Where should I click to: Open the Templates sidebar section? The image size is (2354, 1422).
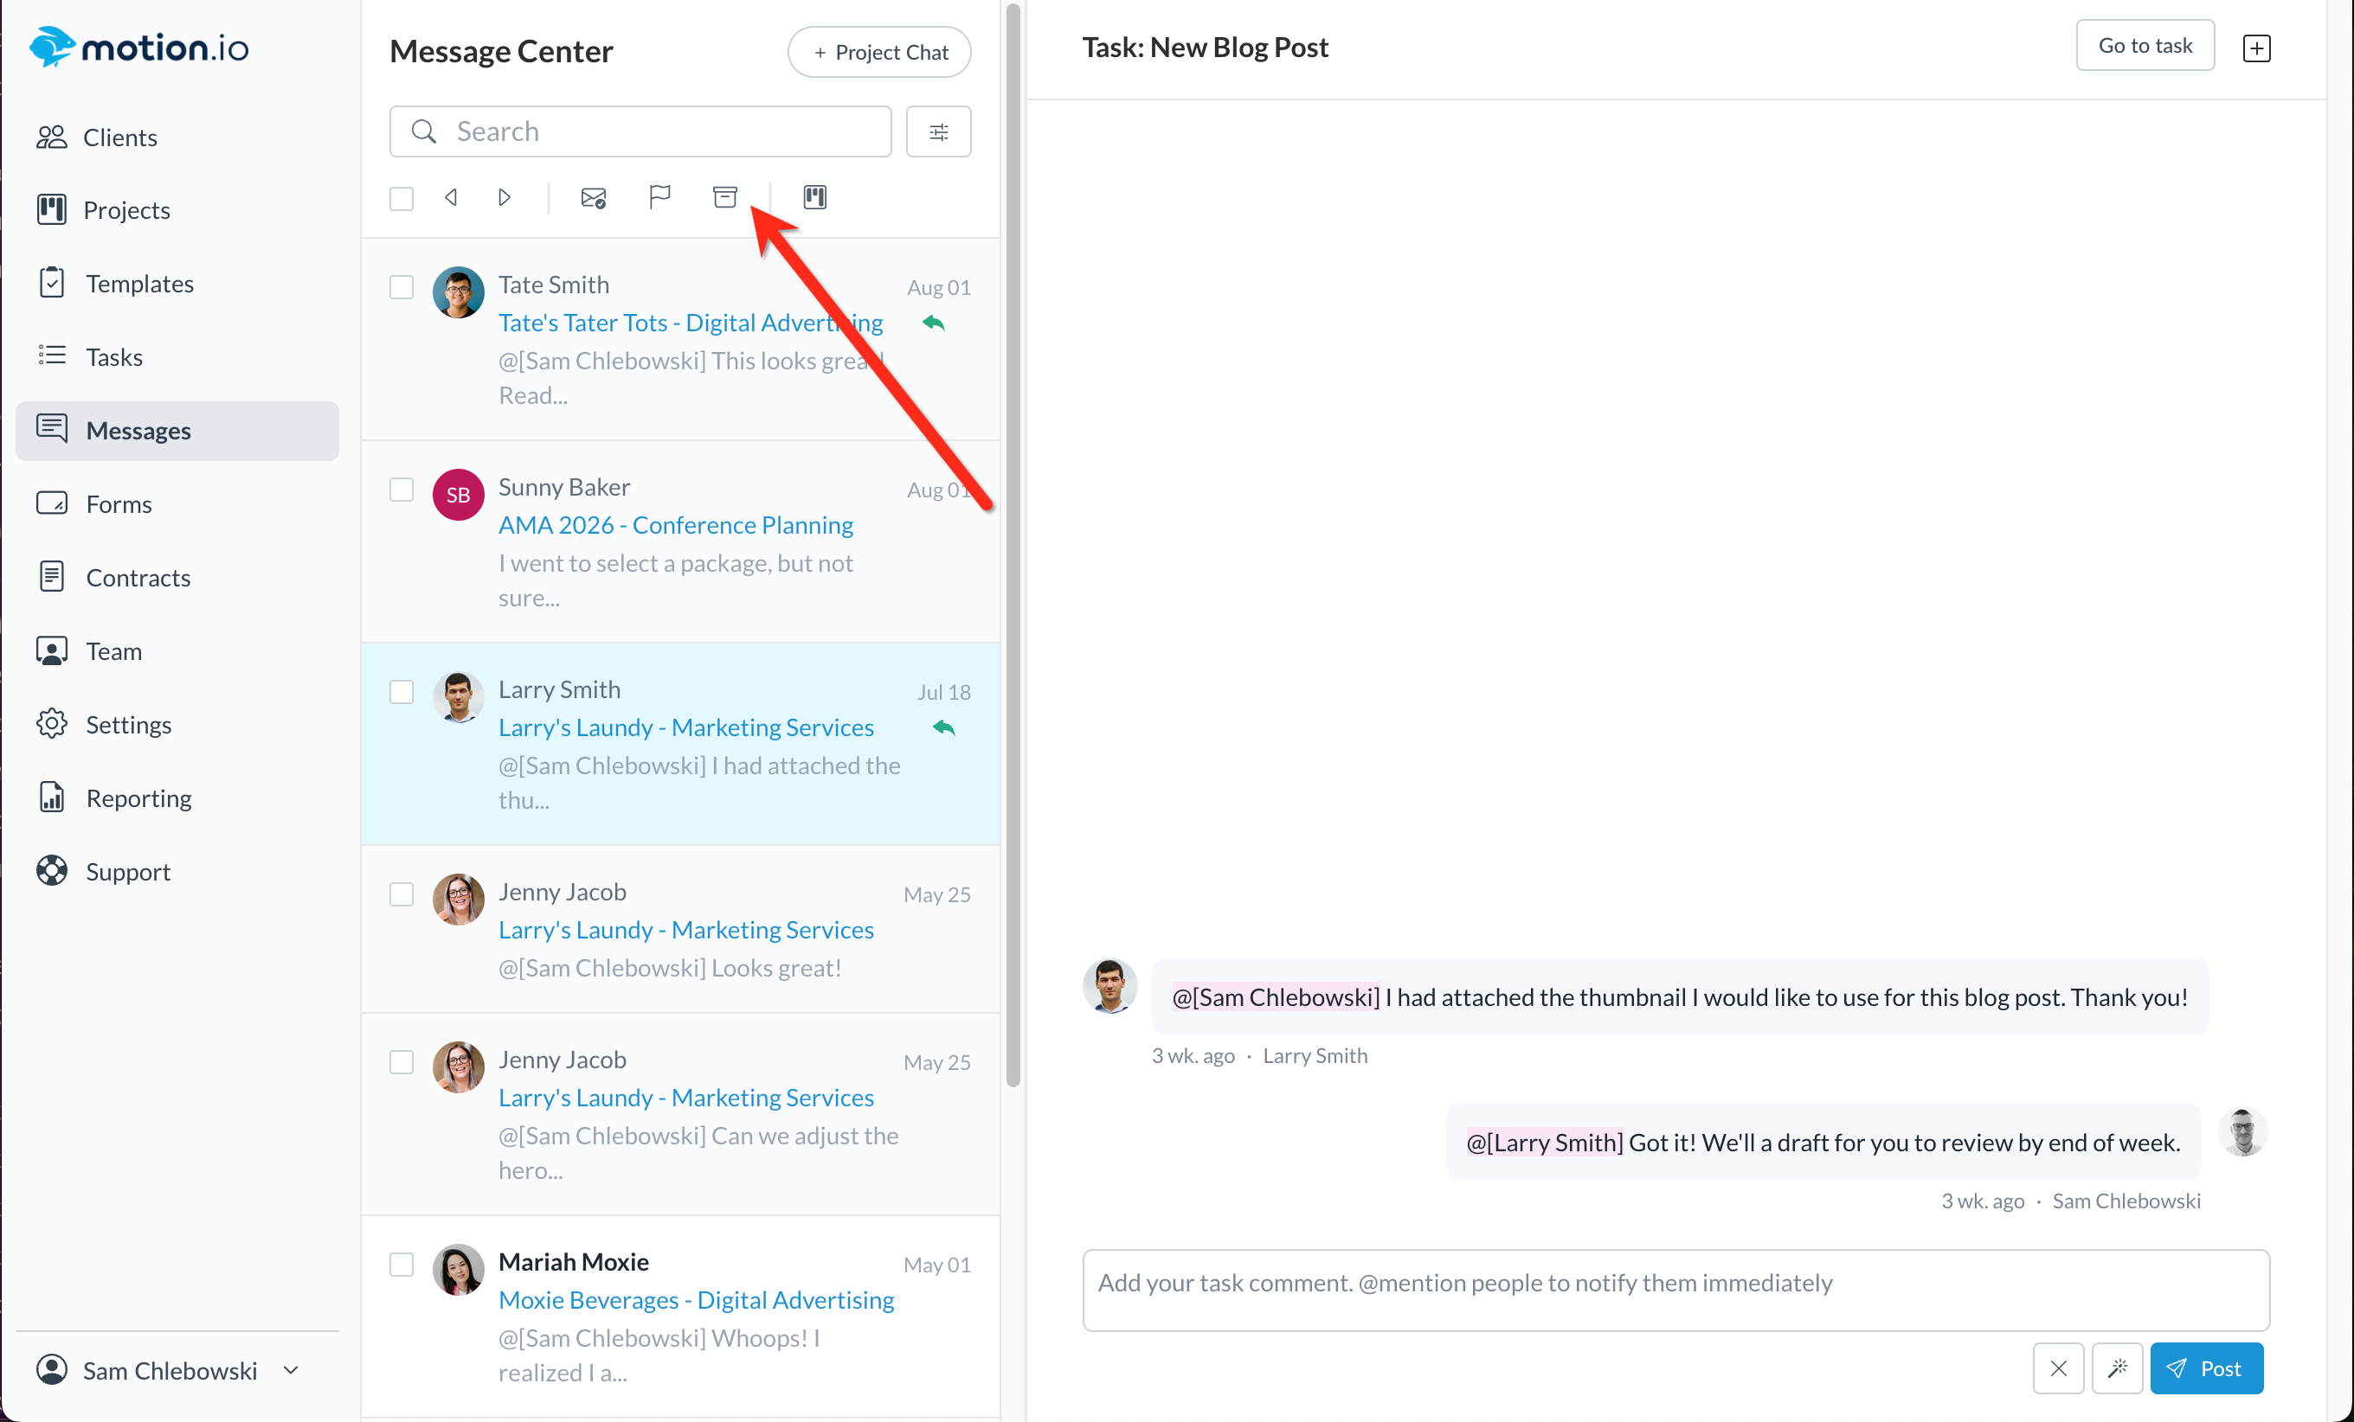139,284
